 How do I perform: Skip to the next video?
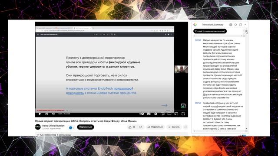click(x=46, y=114)
